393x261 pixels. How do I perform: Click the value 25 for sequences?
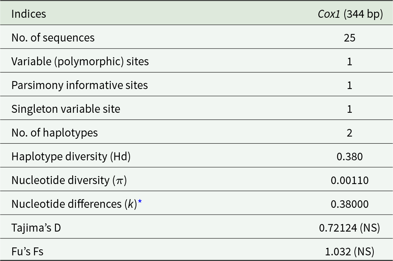pyautogui.click(x=350, y=38)
